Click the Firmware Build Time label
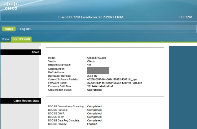Viewport: 197px width, 129px height. point(60,86)
